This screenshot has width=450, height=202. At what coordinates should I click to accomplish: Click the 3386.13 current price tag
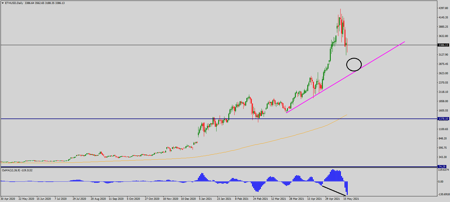(x=443, y=45)
